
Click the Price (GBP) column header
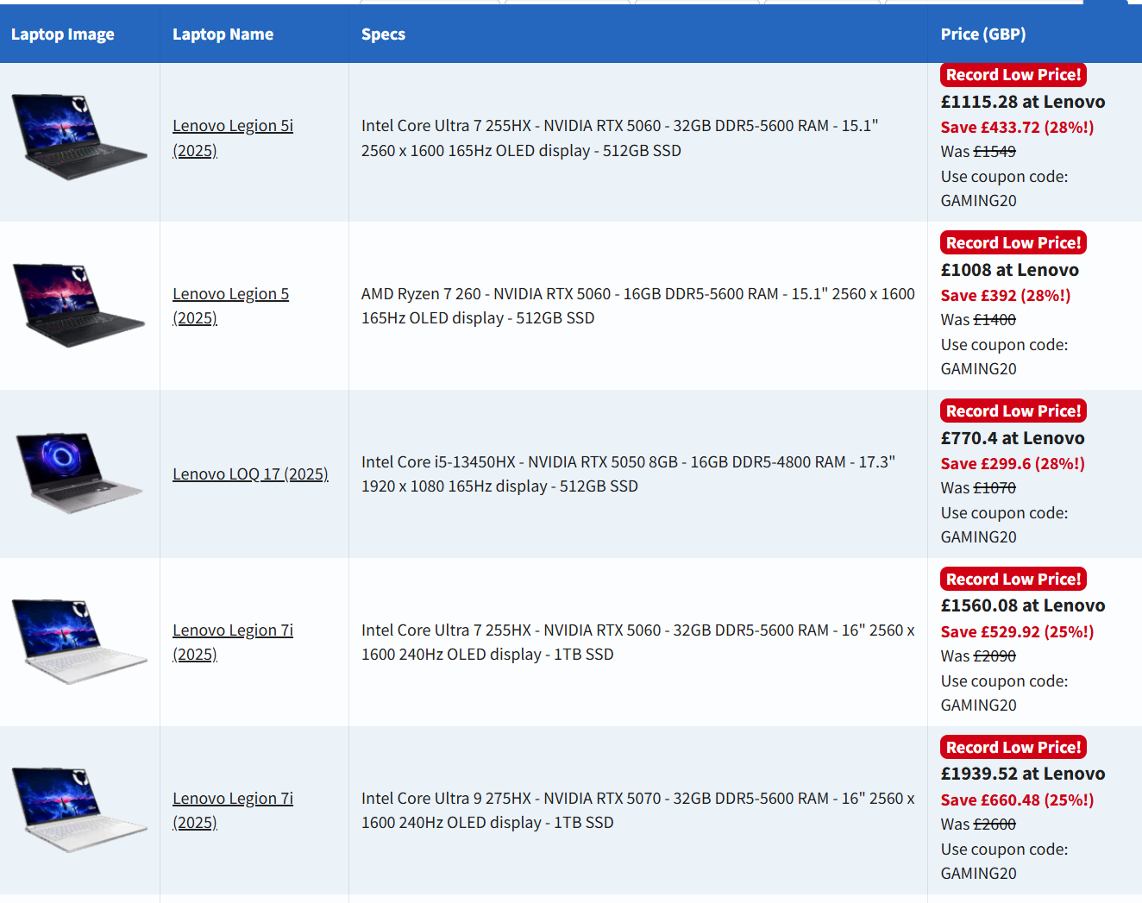pyautogui.click(x=983, y=34)
